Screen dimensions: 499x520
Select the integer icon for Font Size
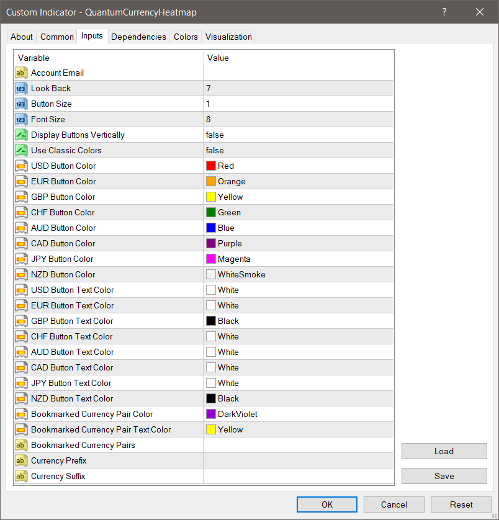(x=20, y=120)
